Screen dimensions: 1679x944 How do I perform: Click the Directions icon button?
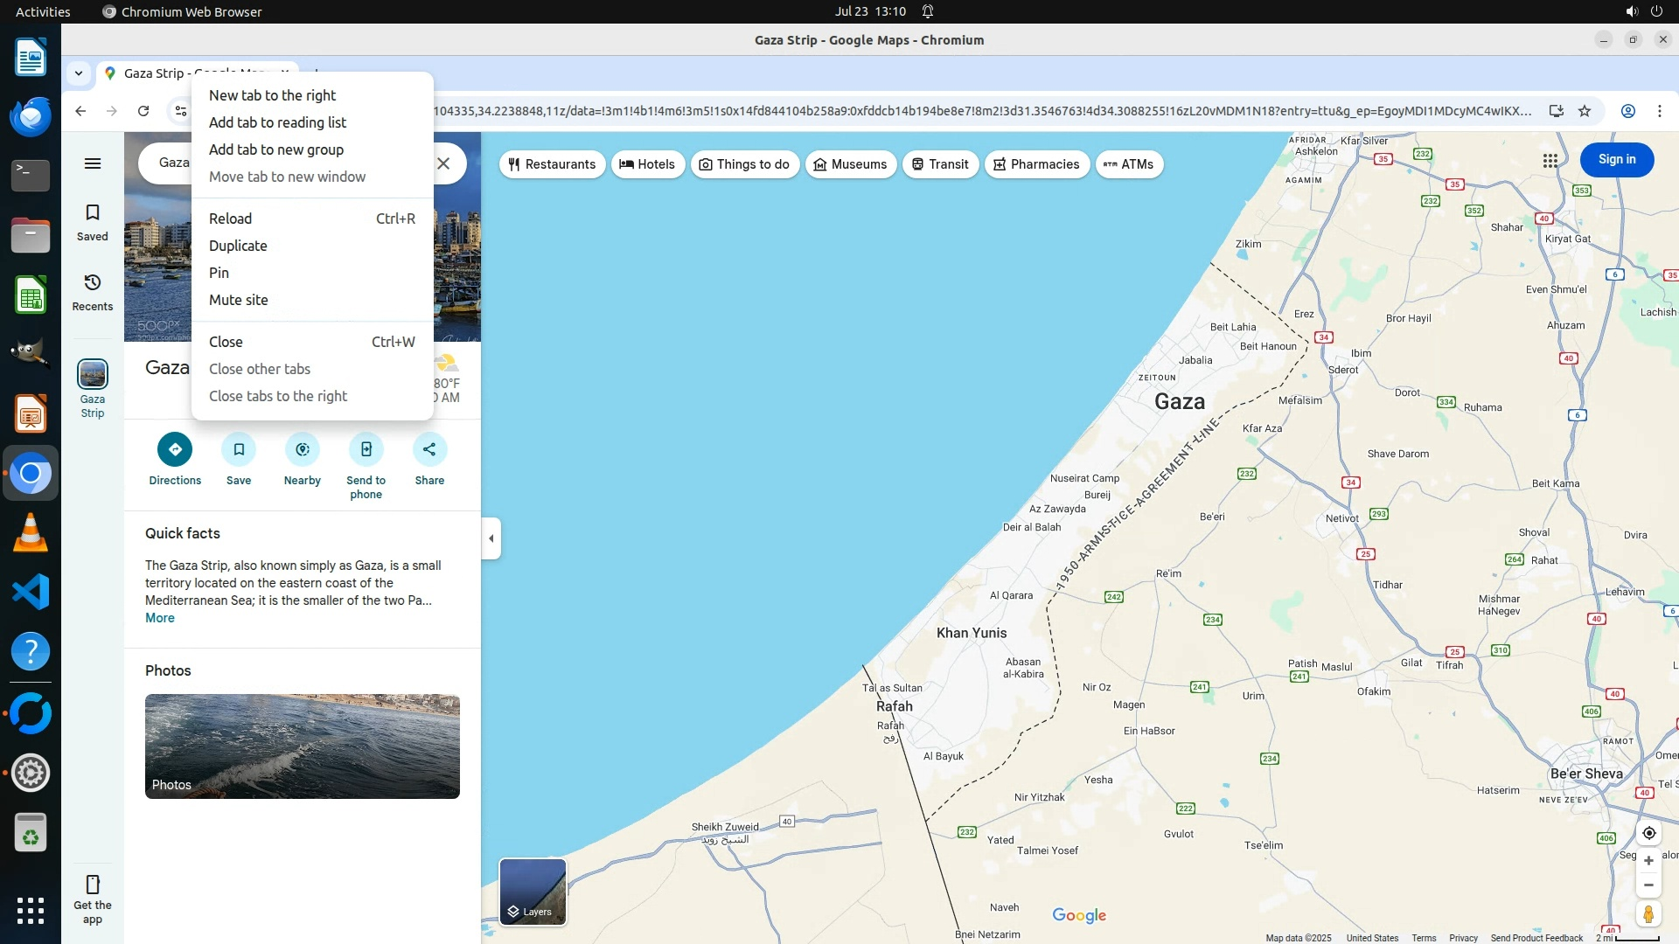click(175, 449)
